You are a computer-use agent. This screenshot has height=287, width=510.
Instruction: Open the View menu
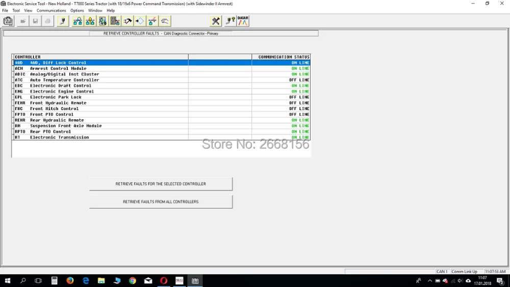pos(28,10)
